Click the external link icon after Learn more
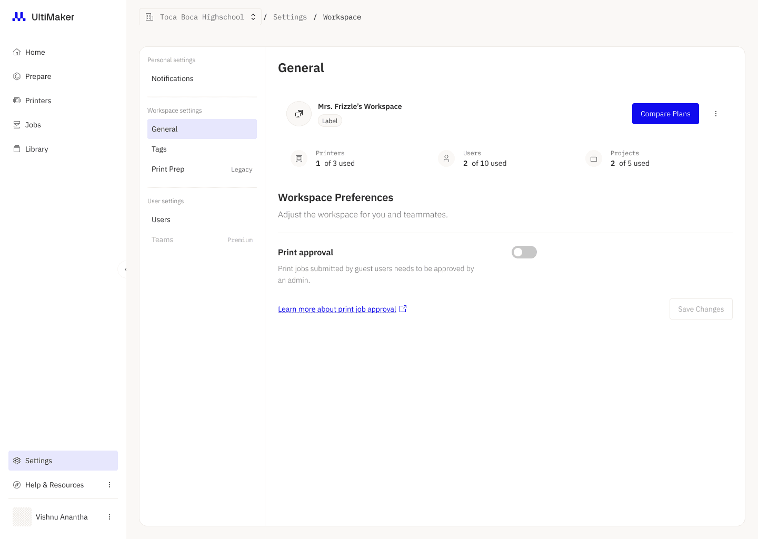This screenshot has height=539, width=758. coord(403,309)
